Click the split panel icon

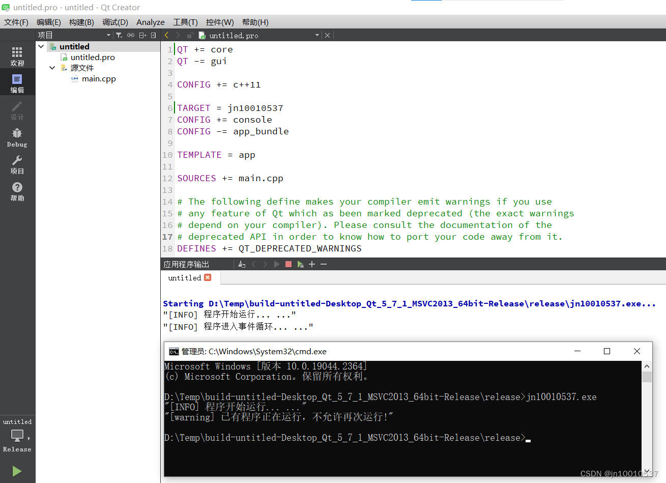[x=142, y=35]
